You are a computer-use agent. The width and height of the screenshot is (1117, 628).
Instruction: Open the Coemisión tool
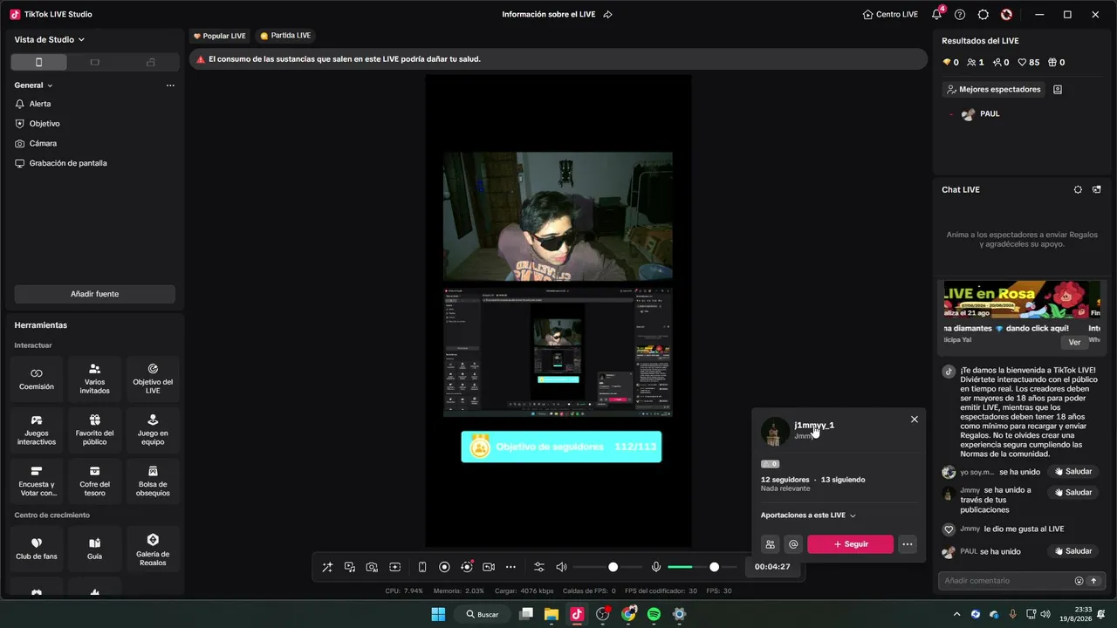(37, 379)
